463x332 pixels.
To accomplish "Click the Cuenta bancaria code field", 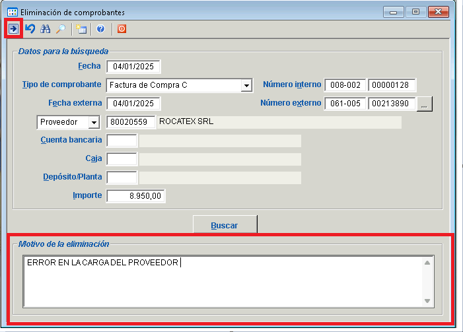I will [122, 141].
